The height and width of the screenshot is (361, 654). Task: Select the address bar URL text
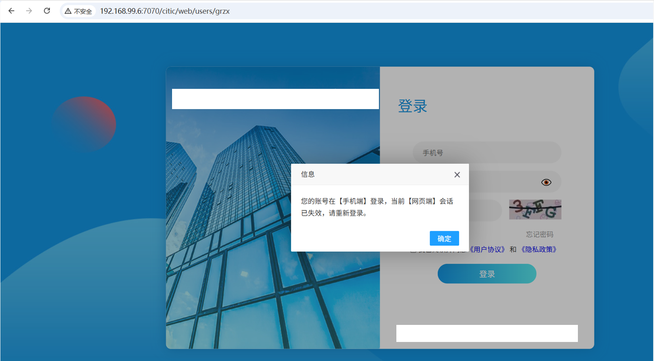pos(164,11)
